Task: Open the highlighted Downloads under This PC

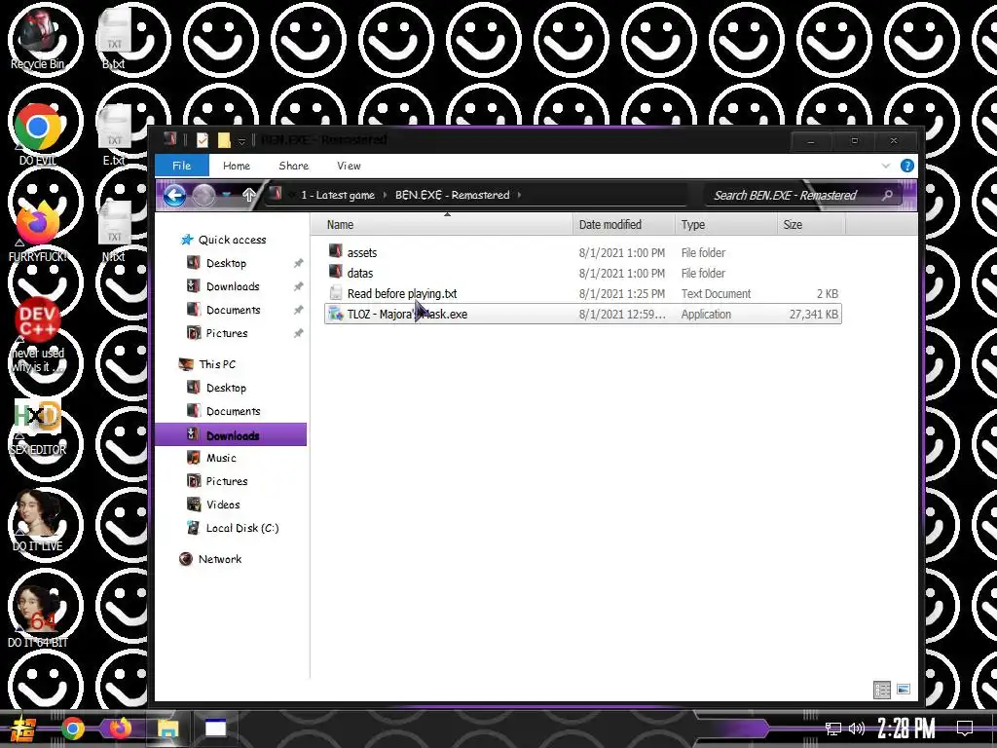Action: pos(231,435)
